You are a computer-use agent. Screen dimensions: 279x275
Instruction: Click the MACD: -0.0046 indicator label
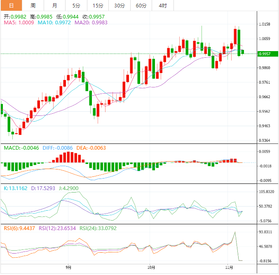(21, 148)
